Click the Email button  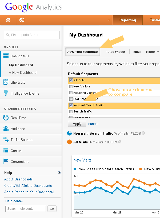(x=137, y=52)
